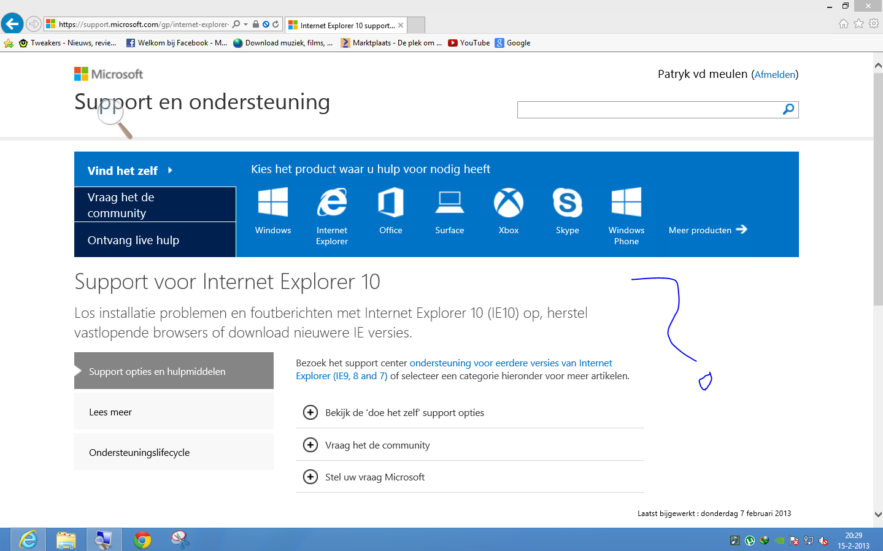This screenshot has width=883, height=551.
Task: Click the add-to-favorites-bar star icon
Action: [x=9, y=43]
